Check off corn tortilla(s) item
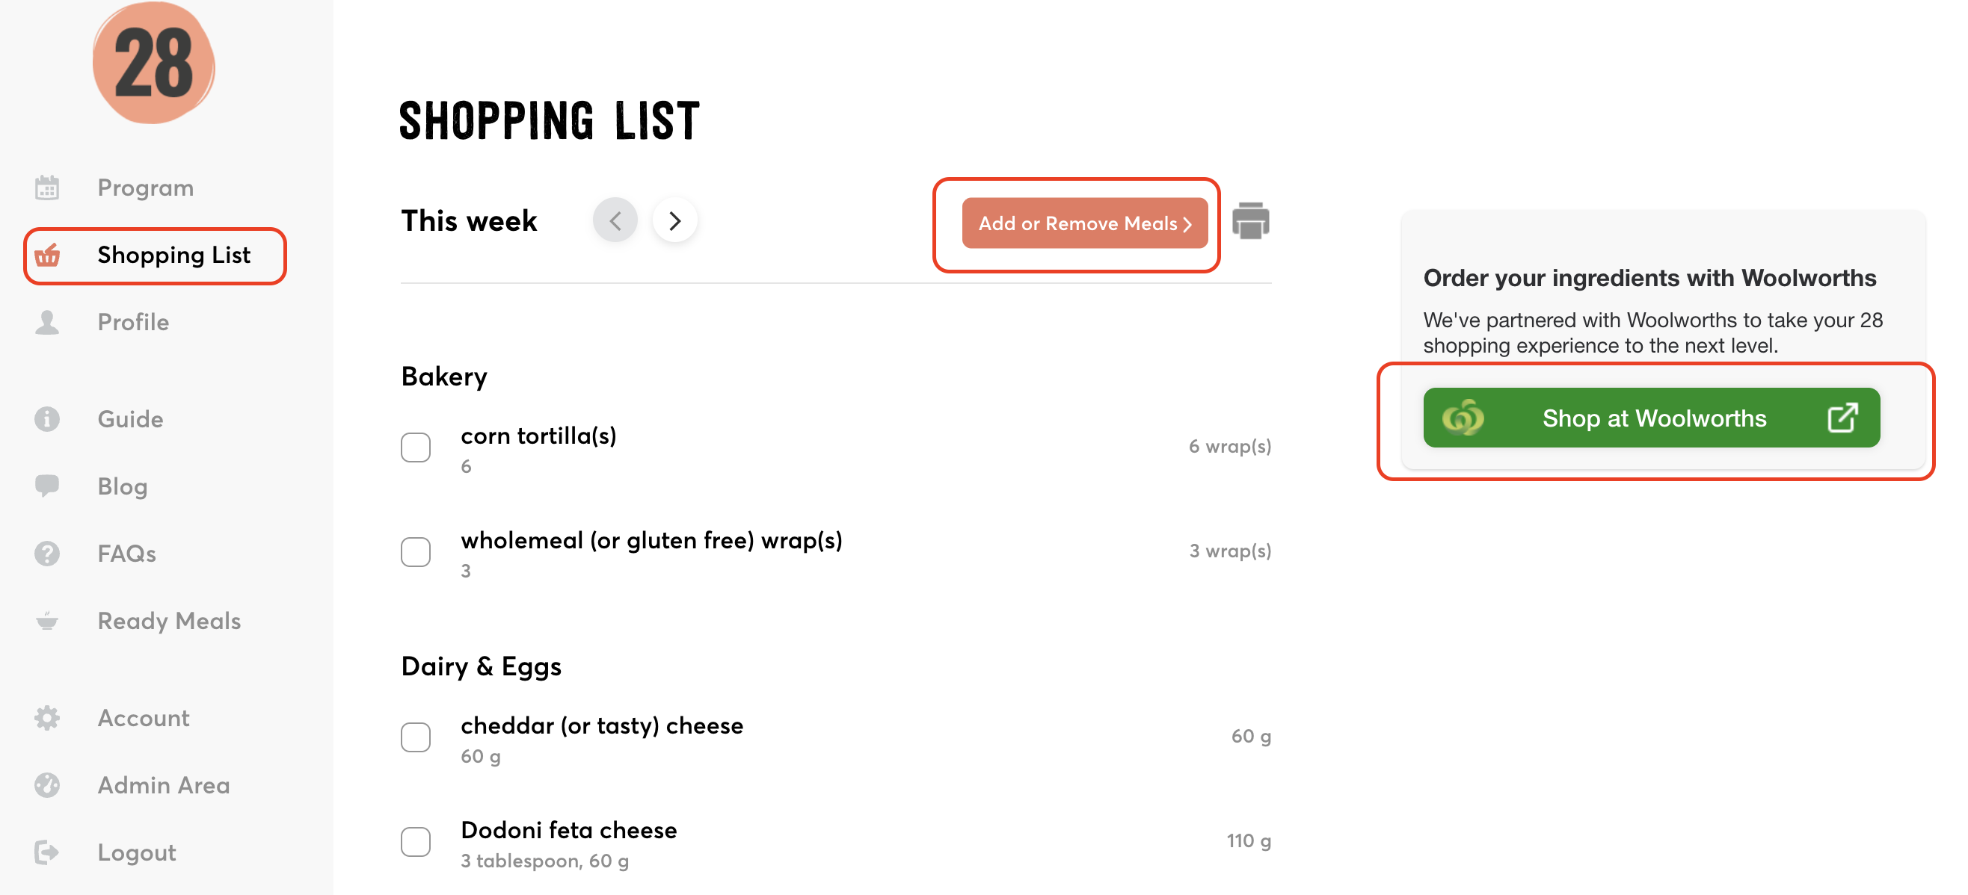 [416, 447]
